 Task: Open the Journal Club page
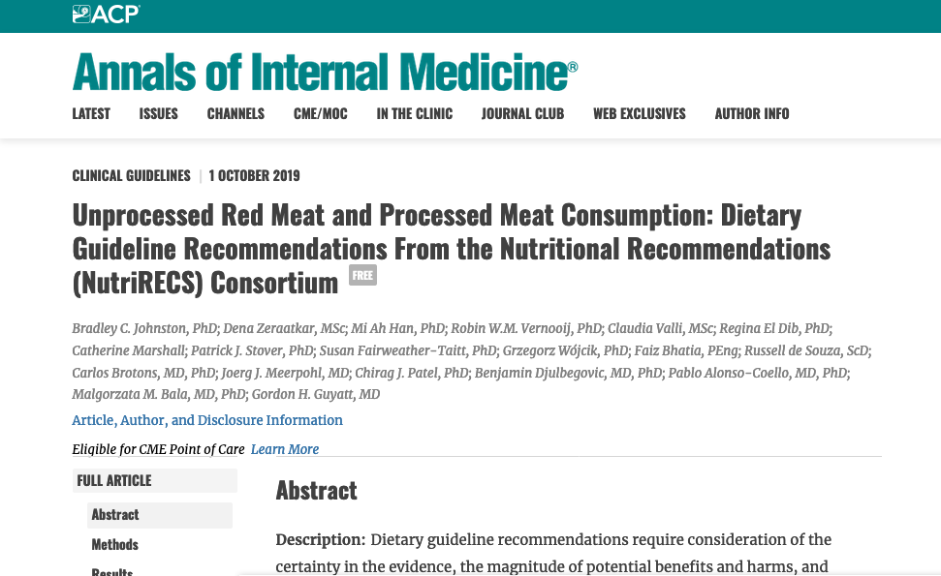pyautogui.click(x=522, y=113)
